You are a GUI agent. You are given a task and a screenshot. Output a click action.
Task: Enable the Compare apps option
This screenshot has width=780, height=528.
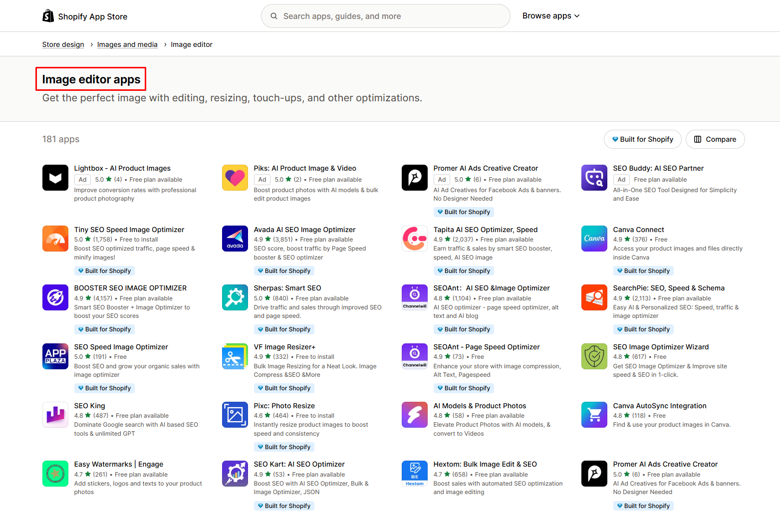715,139
